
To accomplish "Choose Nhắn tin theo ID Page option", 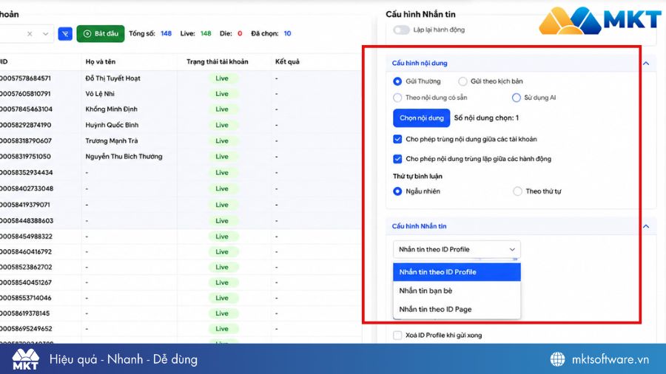I will [457, 310].
